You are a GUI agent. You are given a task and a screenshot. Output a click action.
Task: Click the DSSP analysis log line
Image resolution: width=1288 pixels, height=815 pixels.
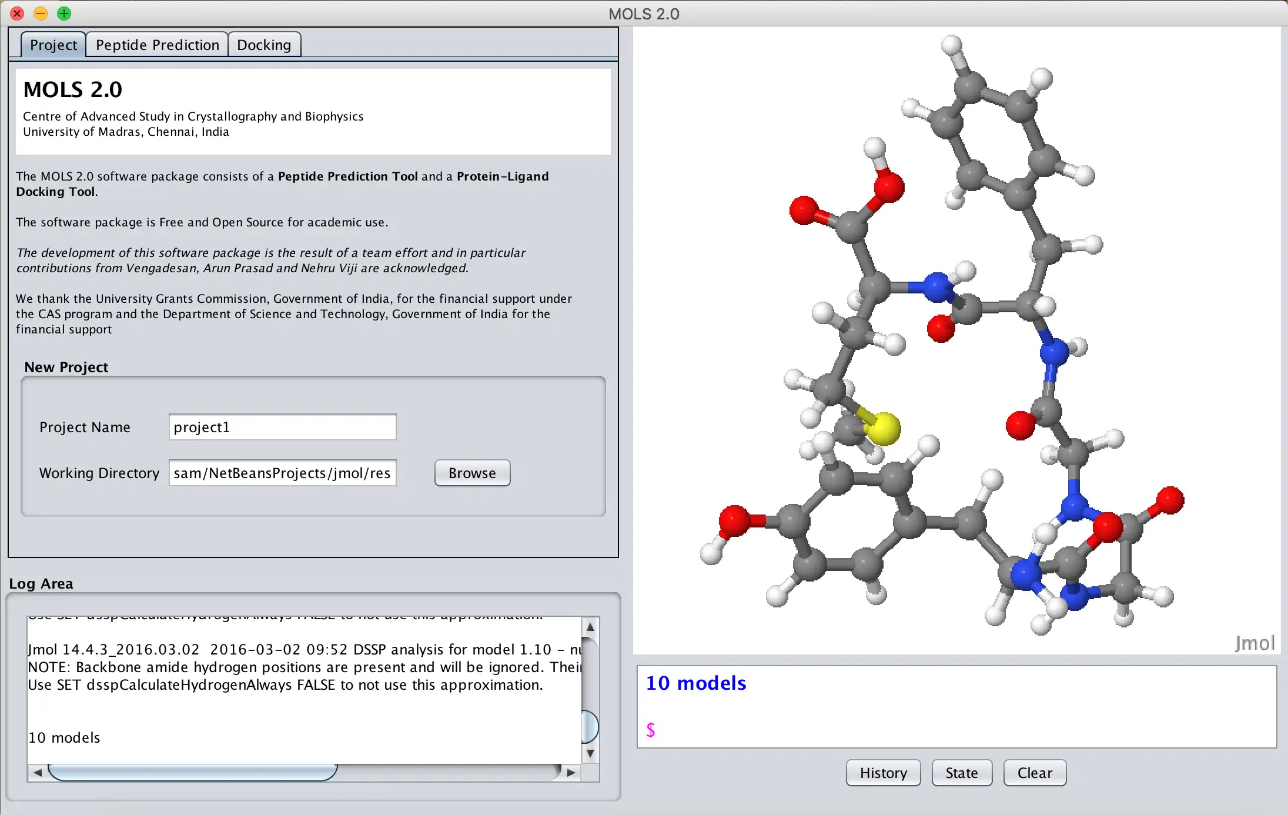pos(305,649)
